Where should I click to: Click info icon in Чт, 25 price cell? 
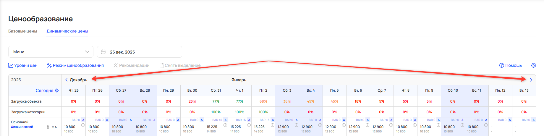point(83,125)
